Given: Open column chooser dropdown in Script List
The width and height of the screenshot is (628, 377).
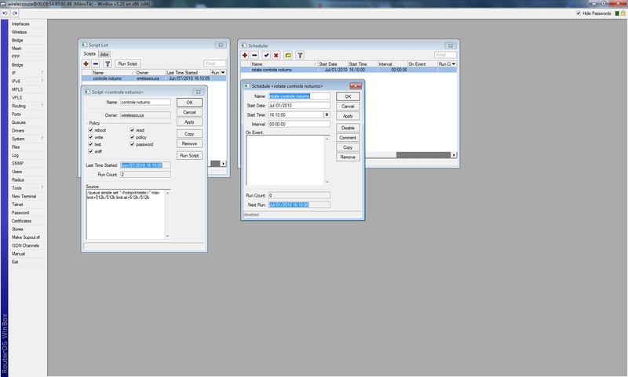Looking at the screenshot, I should point(223,72).
